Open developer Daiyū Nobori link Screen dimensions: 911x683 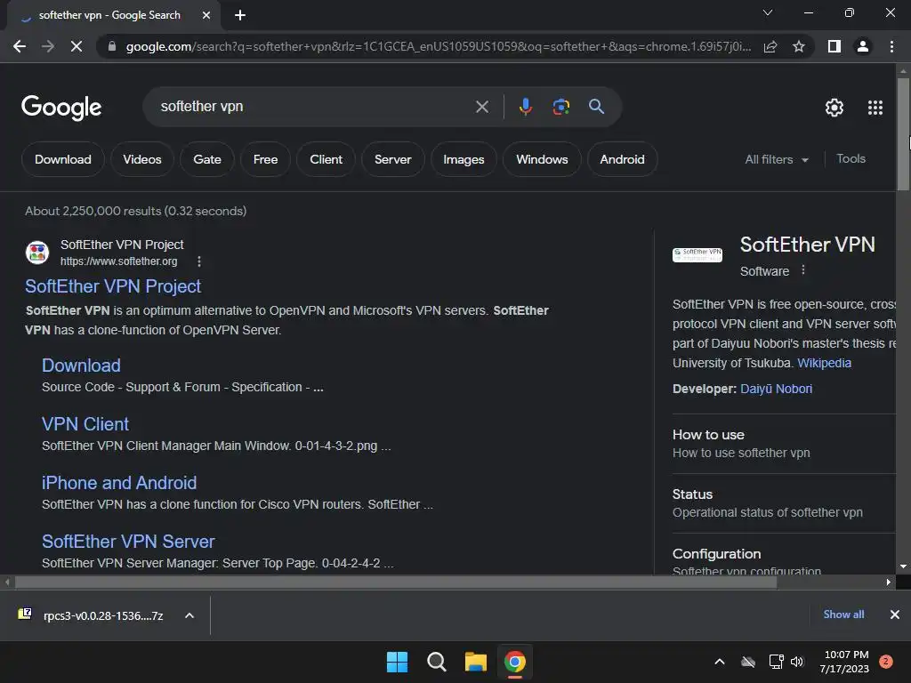776,389
